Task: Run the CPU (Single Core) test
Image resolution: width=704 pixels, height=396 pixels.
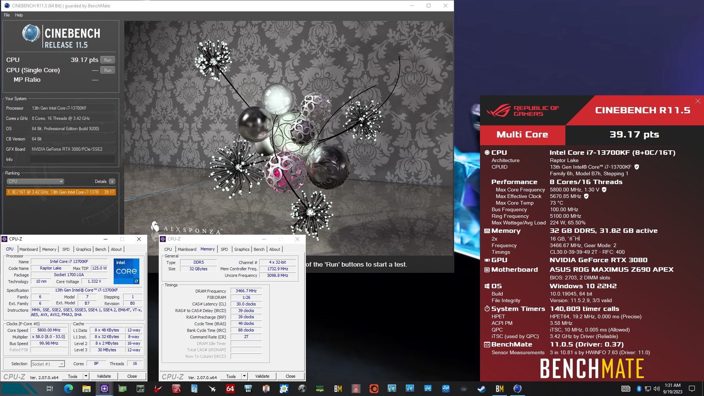Action: (107, 70)
